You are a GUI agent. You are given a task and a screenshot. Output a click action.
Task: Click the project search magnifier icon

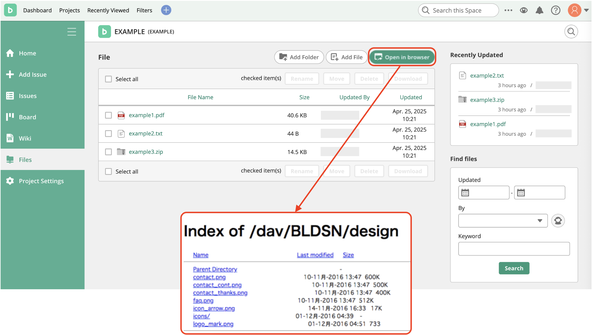click(x=571, y=32)
